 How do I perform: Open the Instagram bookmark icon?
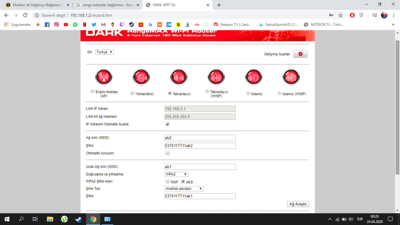coord(56,25)
